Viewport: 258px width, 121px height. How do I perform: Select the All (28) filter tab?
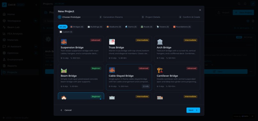63,27
